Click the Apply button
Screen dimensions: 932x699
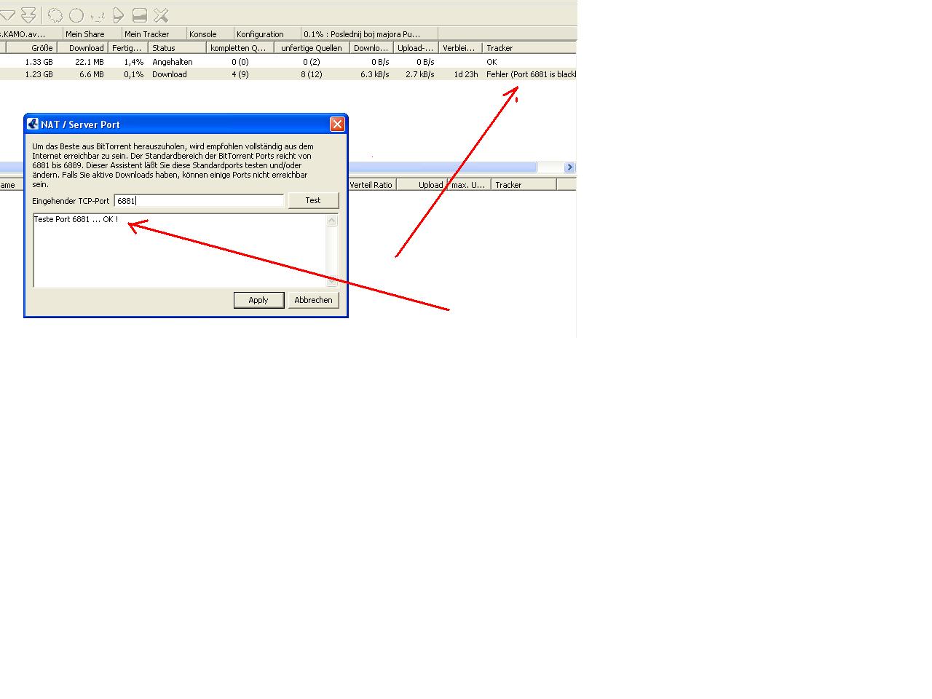258,300
